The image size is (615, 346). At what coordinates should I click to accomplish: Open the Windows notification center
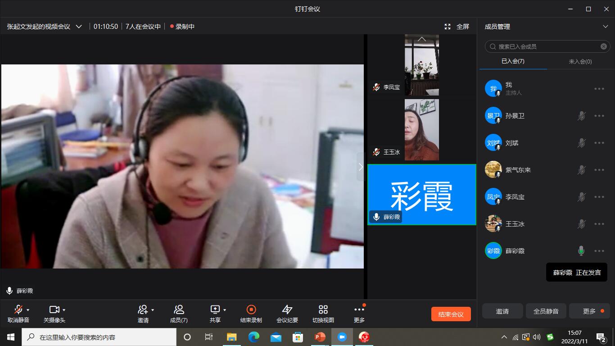[x=601, y=337]
